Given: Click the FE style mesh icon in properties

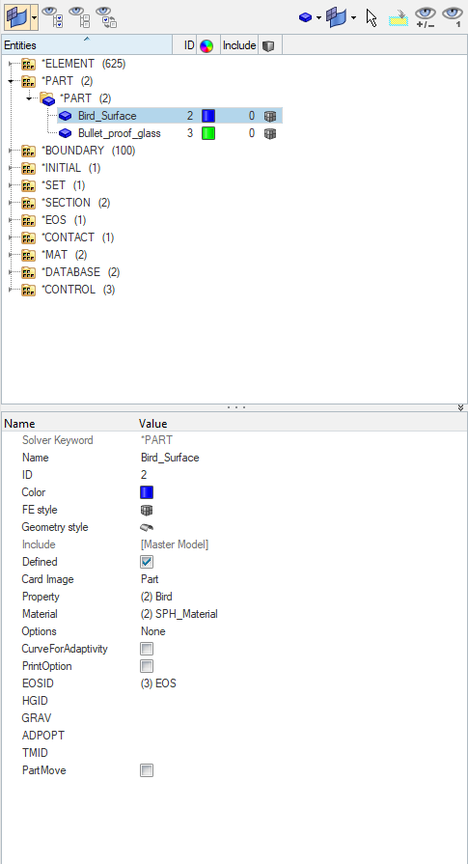Looking at the screenshot, I should point(147,510).
